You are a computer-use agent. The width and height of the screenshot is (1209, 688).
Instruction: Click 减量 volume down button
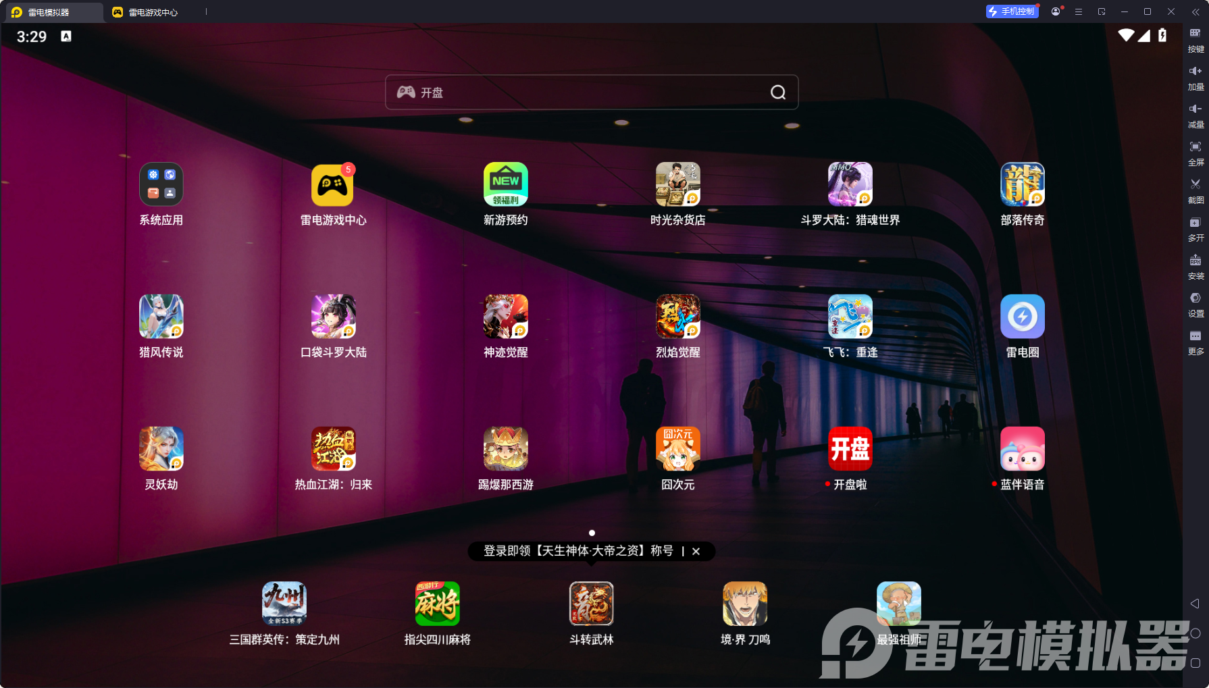coord(1195,116)
